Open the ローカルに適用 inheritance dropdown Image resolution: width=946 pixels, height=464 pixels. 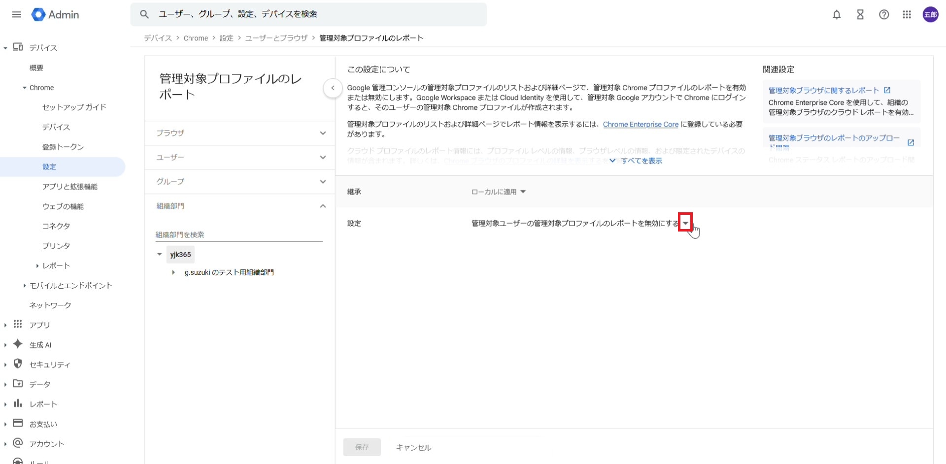499,192
